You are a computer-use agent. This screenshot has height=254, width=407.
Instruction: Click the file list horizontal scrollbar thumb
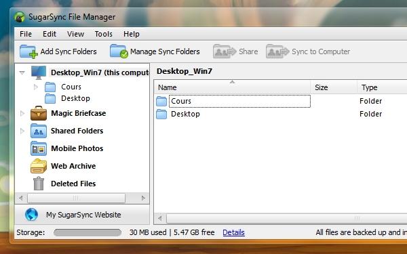(x=286, y=219)
